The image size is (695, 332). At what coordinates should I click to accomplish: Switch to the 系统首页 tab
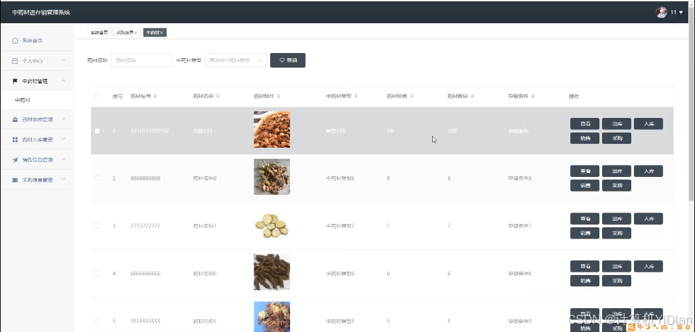pos(99,32)
